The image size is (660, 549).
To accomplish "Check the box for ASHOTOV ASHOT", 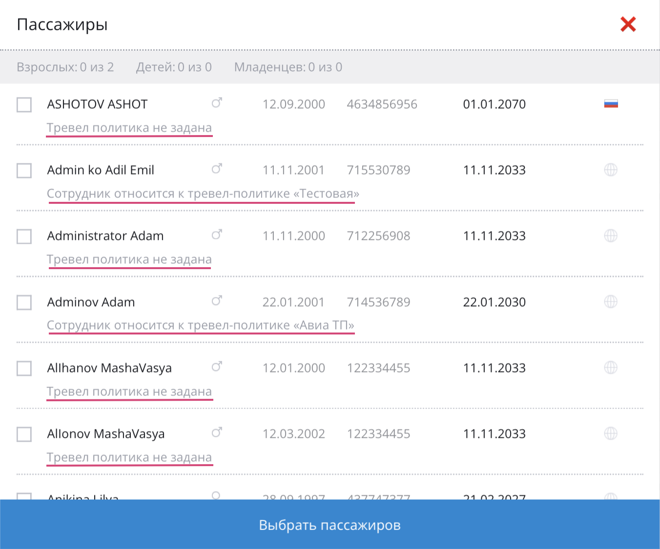I will 24,105.
